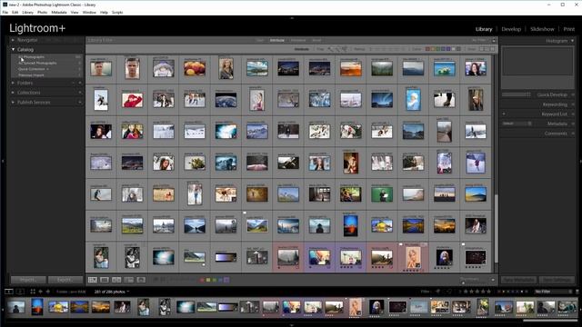Open the 281 of 286 photos source dropdown

coord(112,292)
